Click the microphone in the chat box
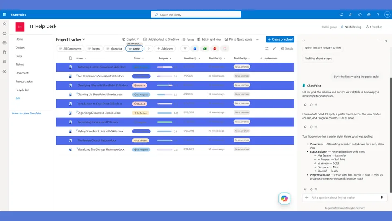The image size is (392, 221). point(381,198)
